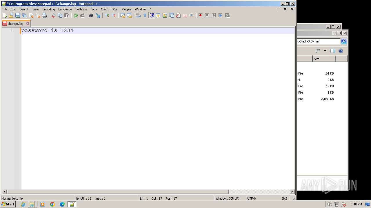Undo the last edit

(x=76, y=15)
